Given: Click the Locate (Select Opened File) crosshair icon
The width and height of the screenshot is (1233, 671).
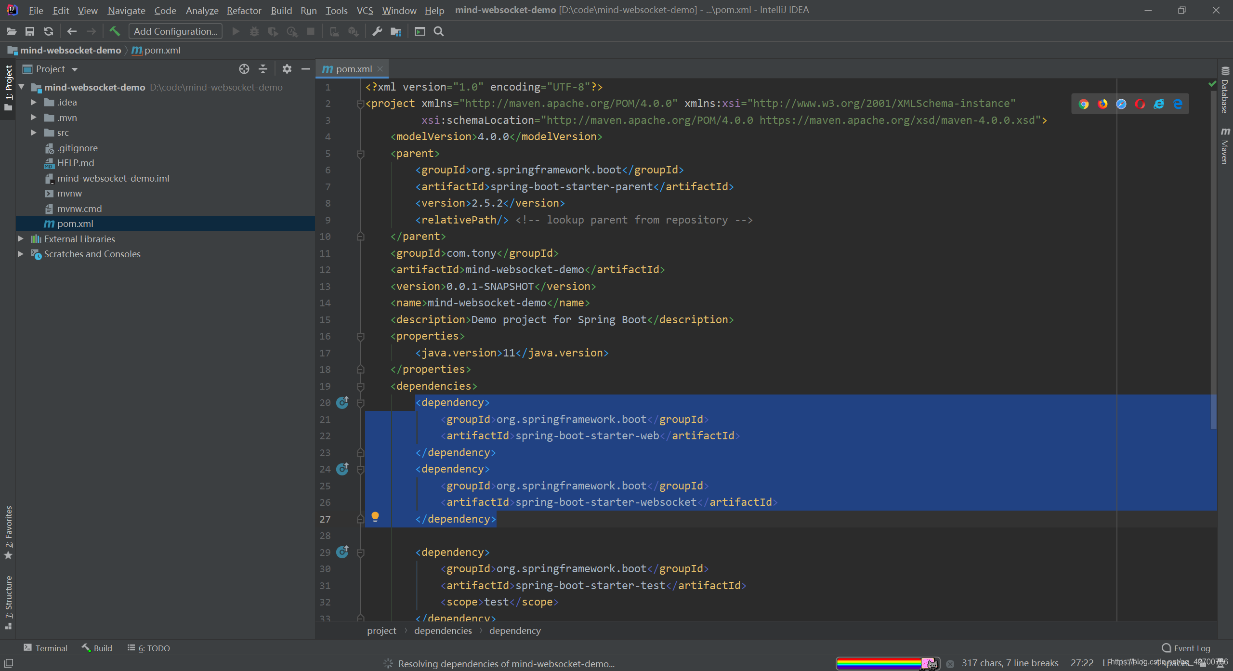Looking at the screenshot, I should tap(244, 69).
